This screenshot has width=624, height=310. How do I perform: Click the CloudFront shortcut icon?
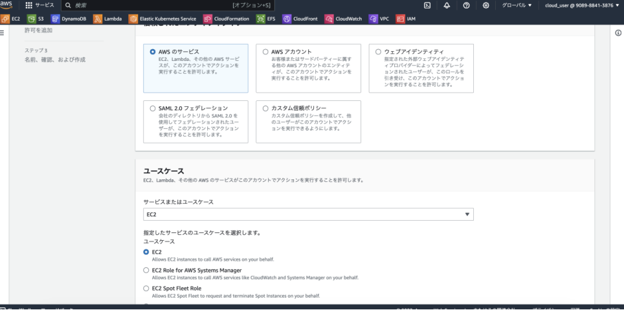[287, 19]
